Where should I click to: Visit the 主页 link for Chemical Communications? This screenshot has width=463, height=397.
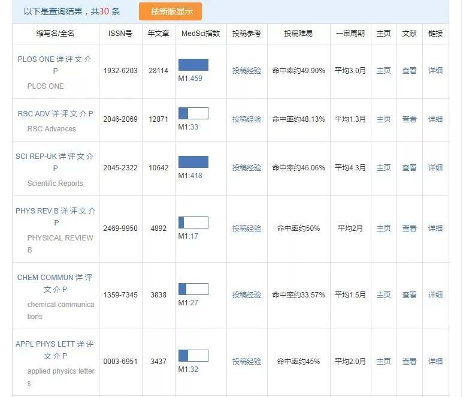(x=383, y=294)
